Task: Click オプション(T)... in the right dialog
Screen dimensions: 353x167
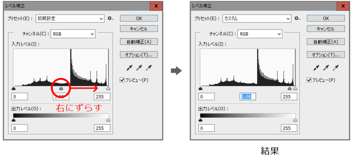Action: (326, 55)
